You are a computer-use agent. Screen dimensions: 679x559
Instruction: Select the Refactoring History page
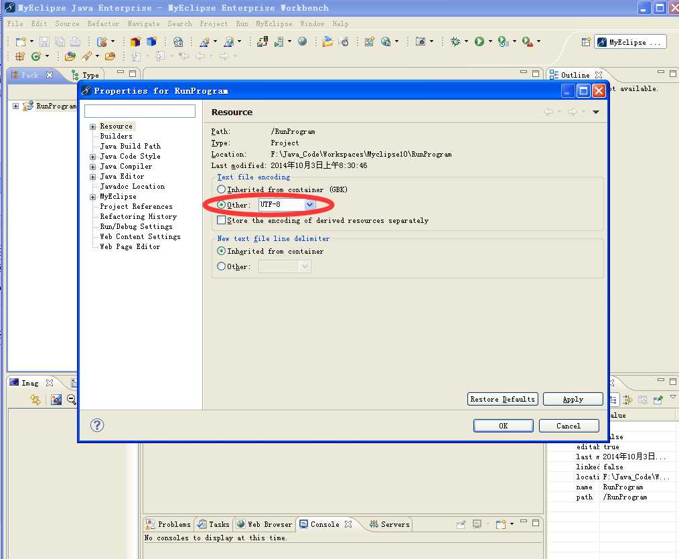(138, 216)
